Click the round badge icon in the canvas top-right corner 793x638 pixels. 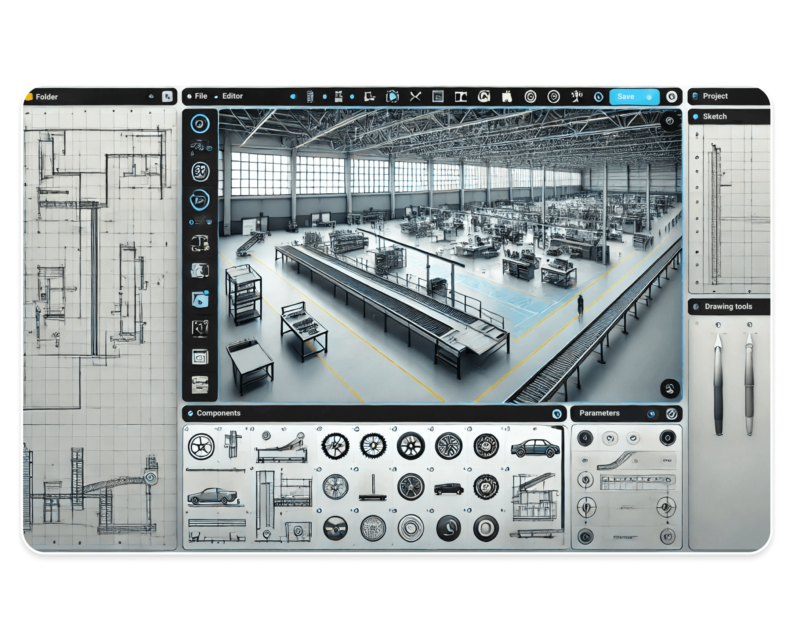click(670, 121)
